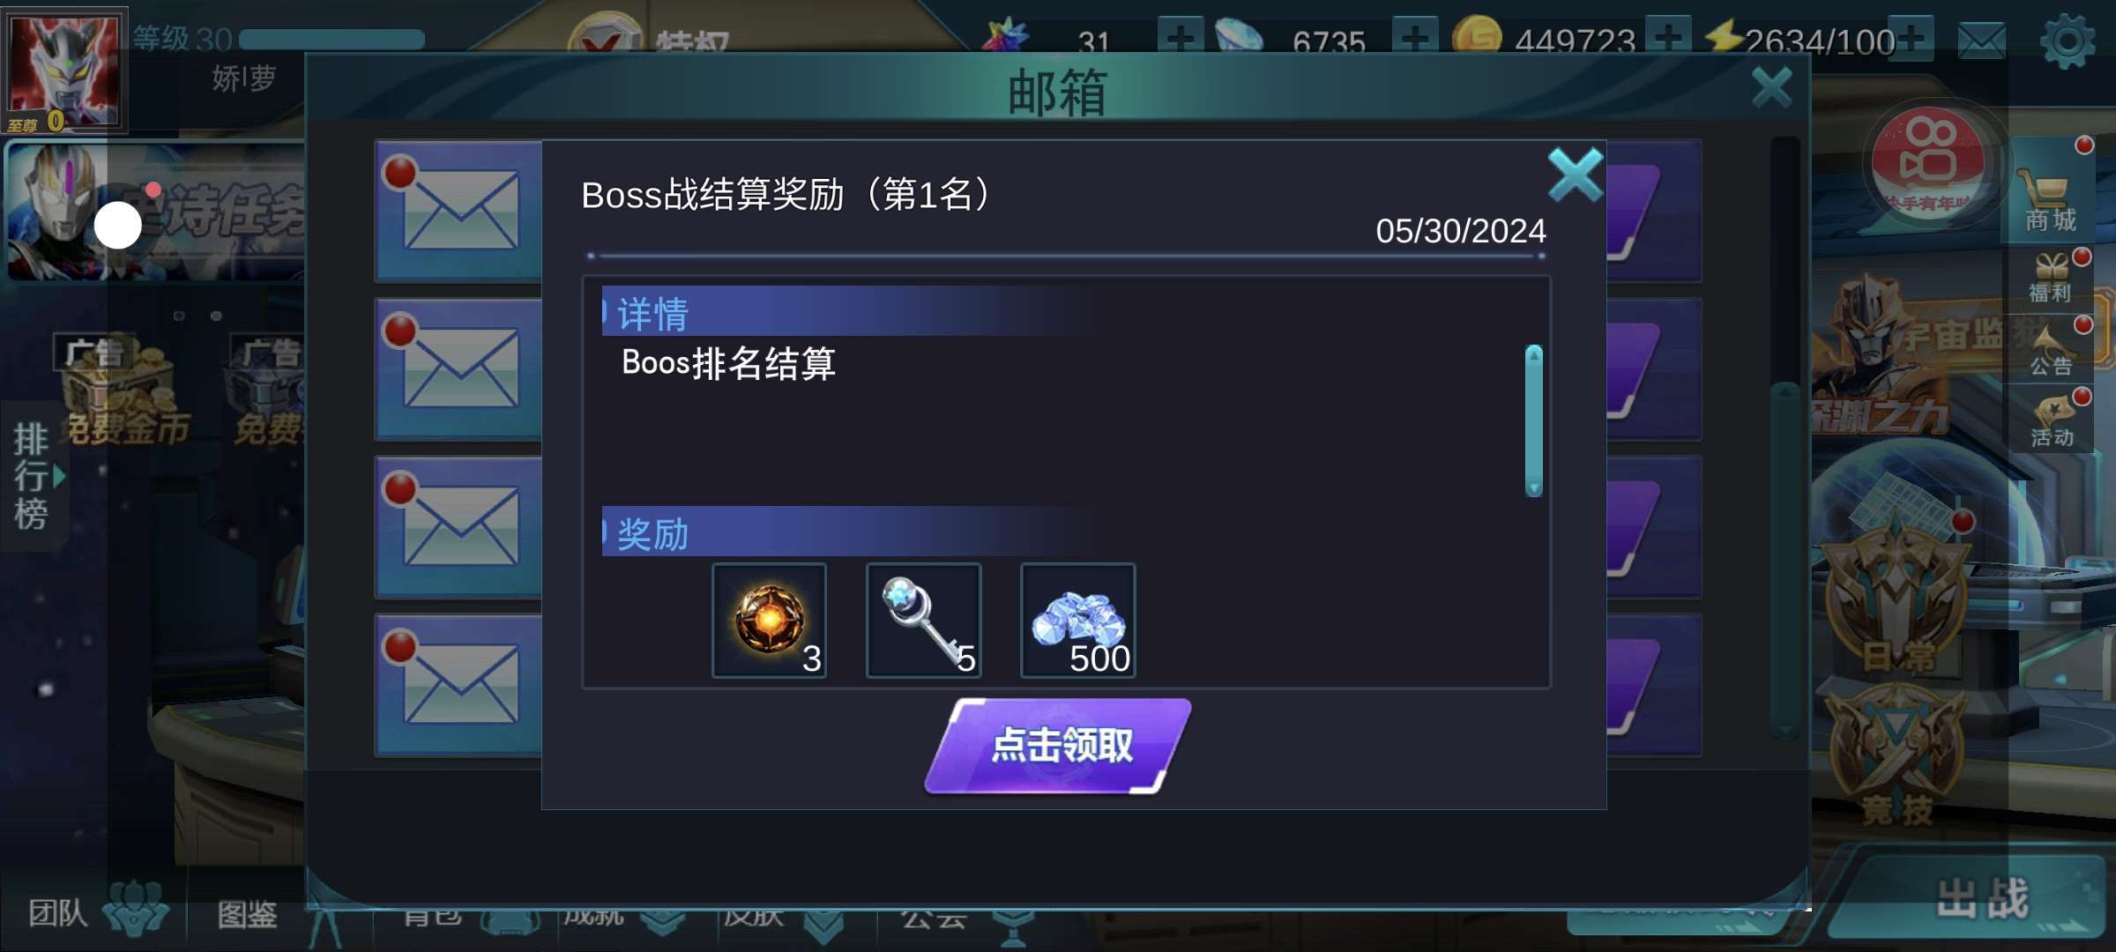Open the 商城 shop cart icon
The image size is (2116, 952).
click(x=2050, y=198)
